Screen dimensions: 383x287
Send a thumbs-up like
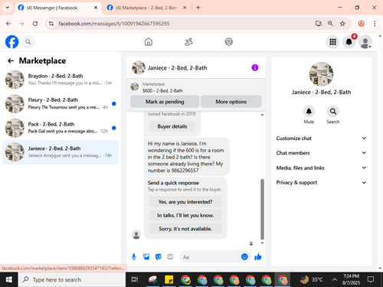tap(258, 256)
